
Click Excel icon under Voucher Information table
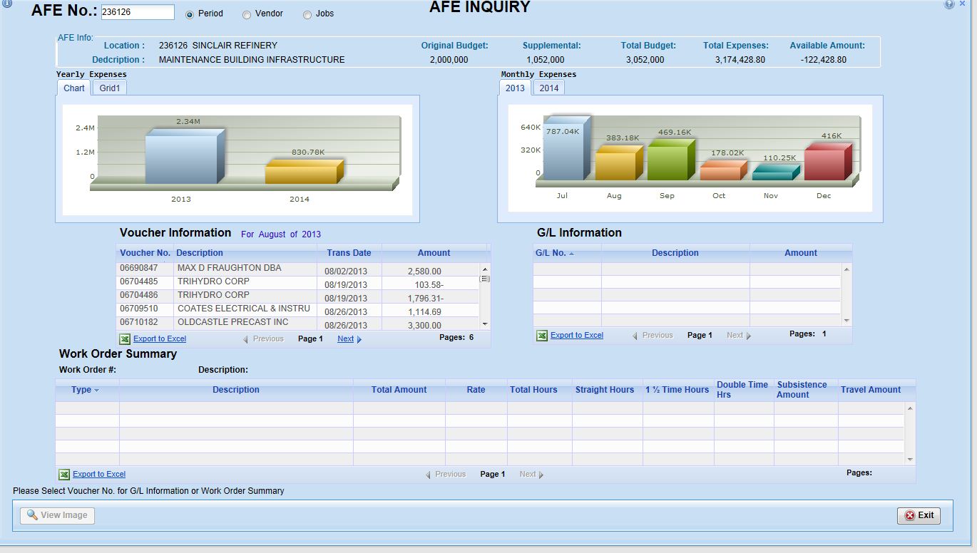[124, 339]
